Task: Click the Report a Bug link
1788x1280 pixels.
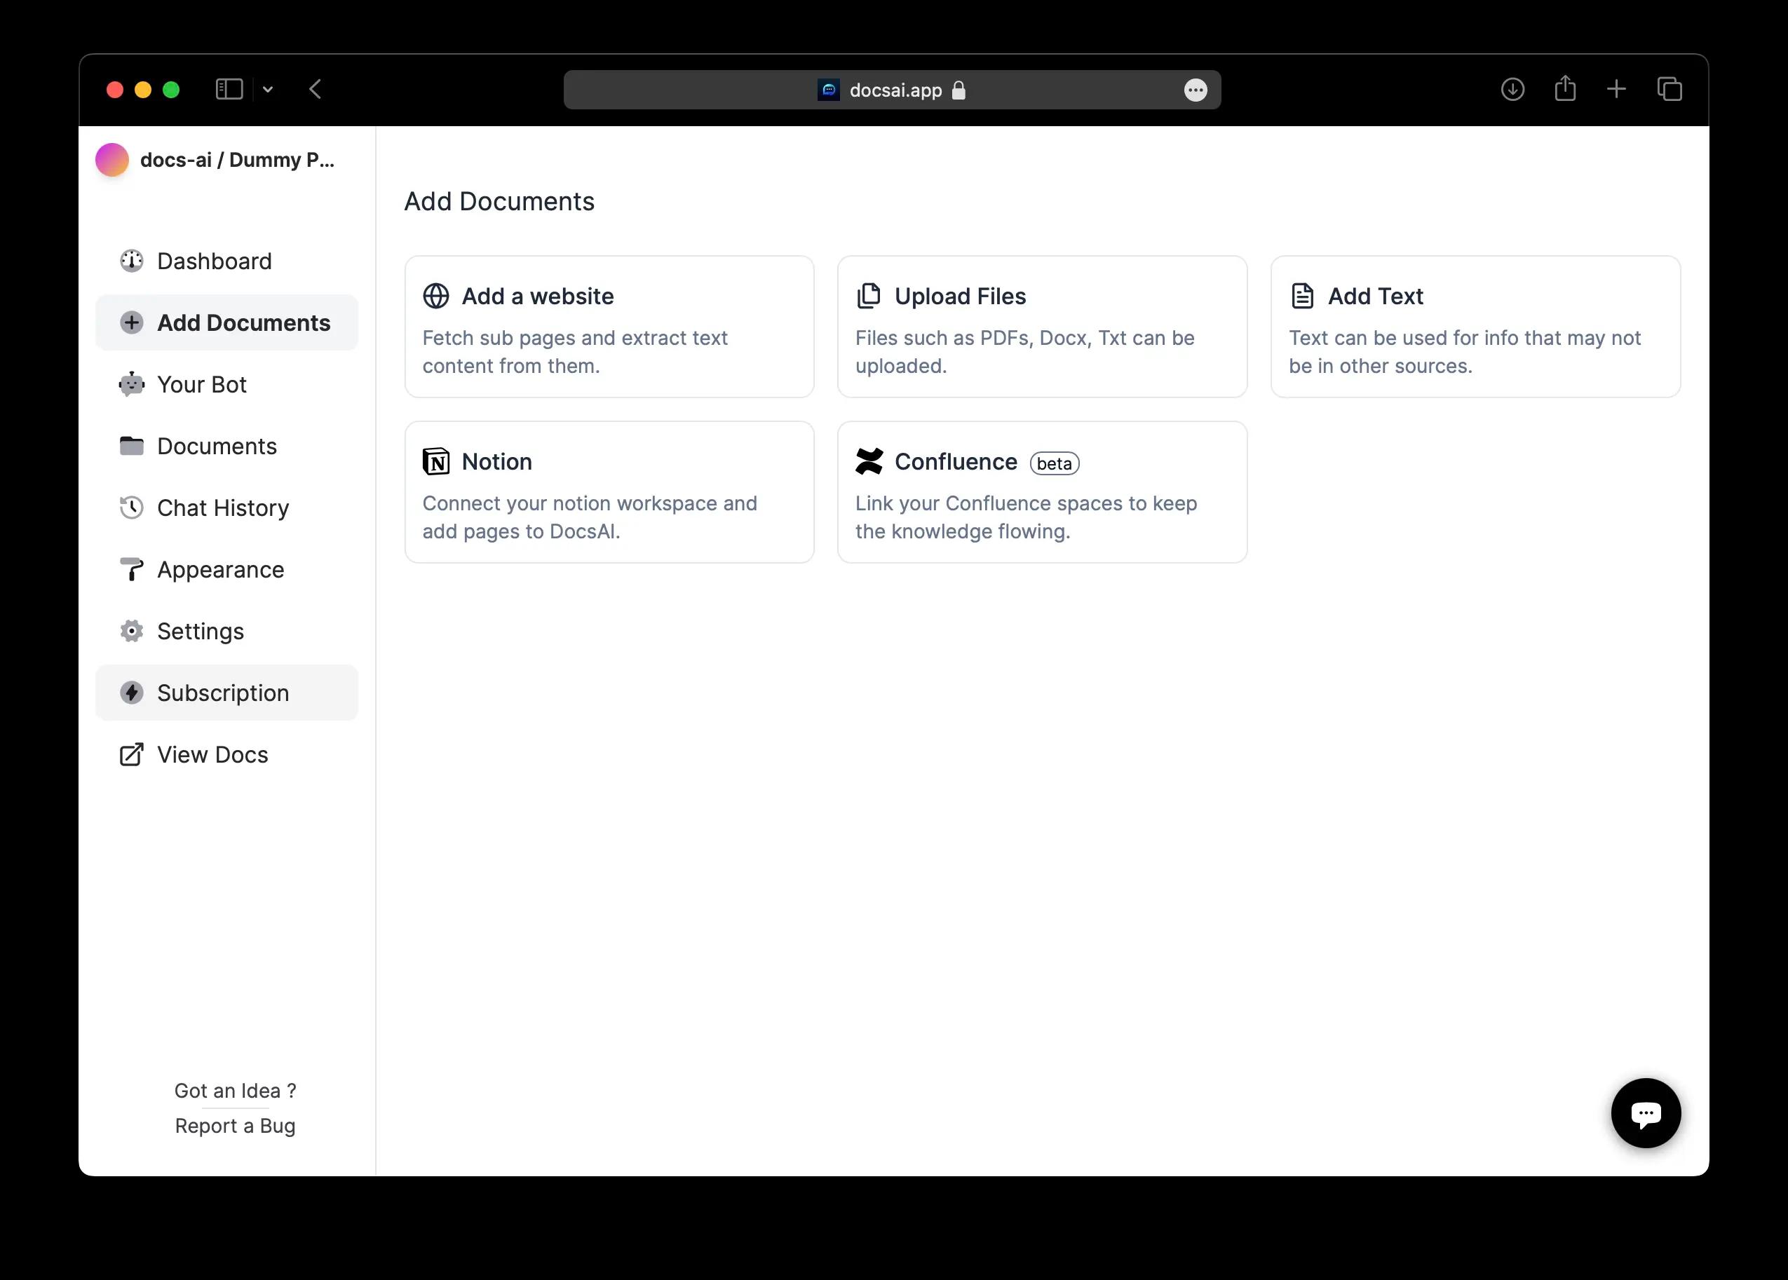Action: tap(235, 1126)
